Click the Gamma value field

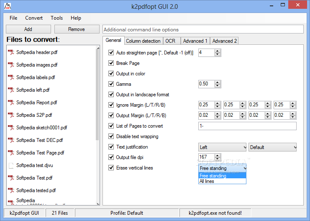point(207,84)
